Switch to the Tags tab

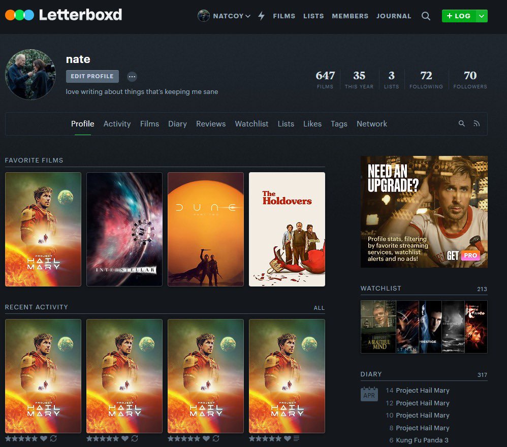point(339,124)
